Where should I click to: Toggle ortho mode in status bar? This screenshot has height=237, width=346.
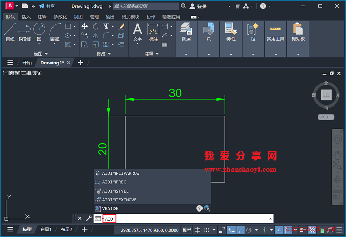coord(240,230)
